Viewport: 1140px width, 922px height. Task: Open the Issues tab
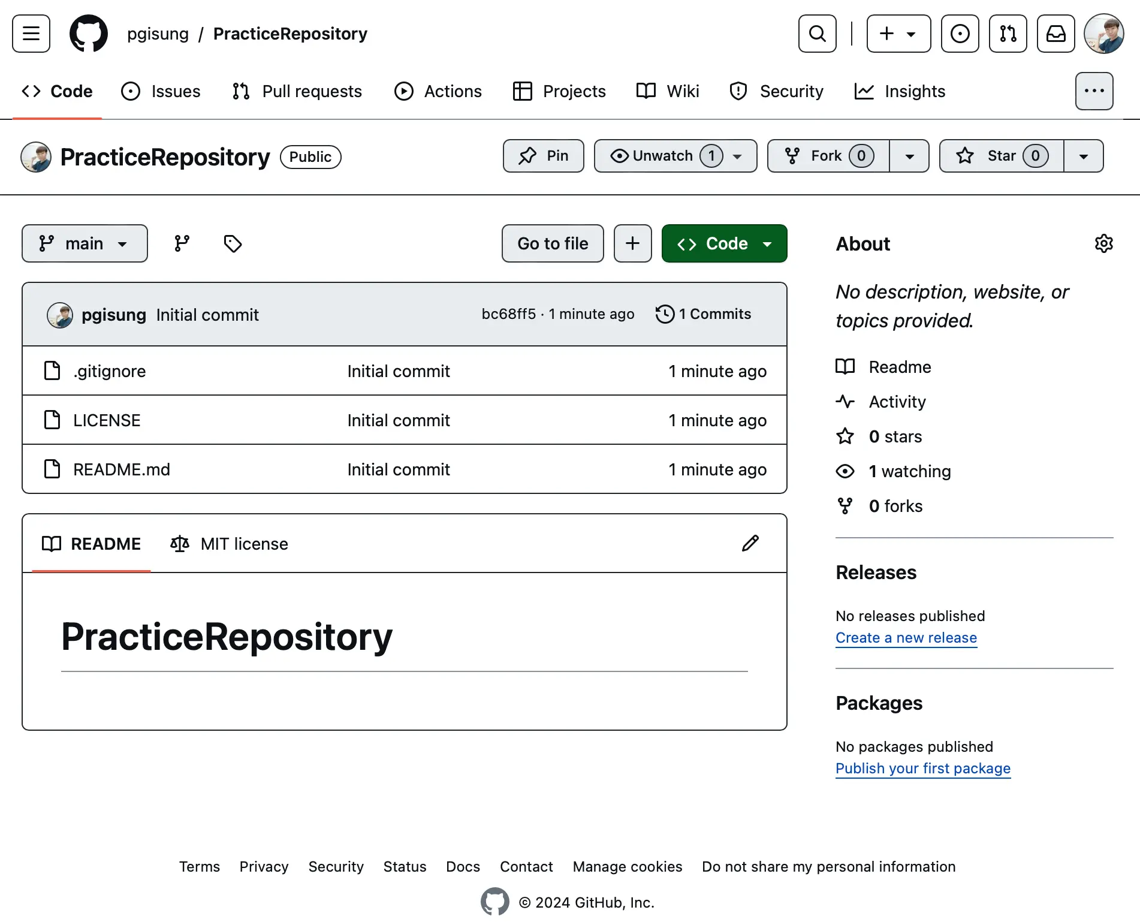pos(161,91)
